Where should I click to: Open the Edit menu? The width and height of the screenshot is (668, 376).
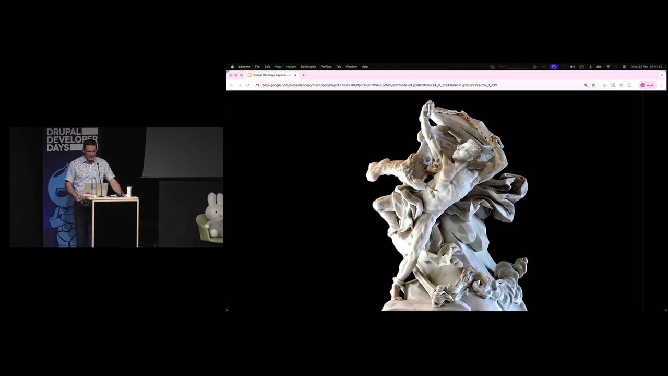pos(267,67)
